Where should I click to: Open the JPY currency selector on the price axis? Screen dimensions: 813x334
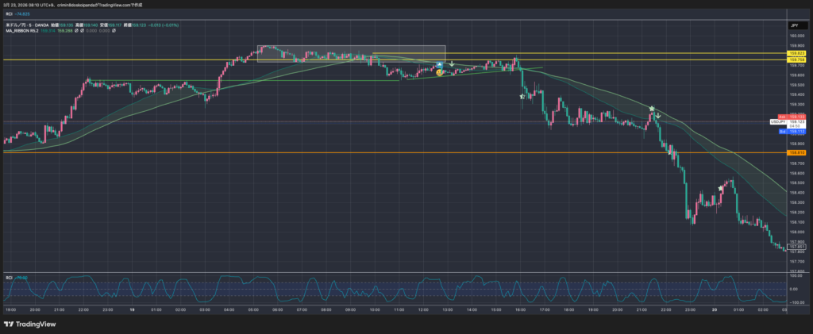(794, 26)
